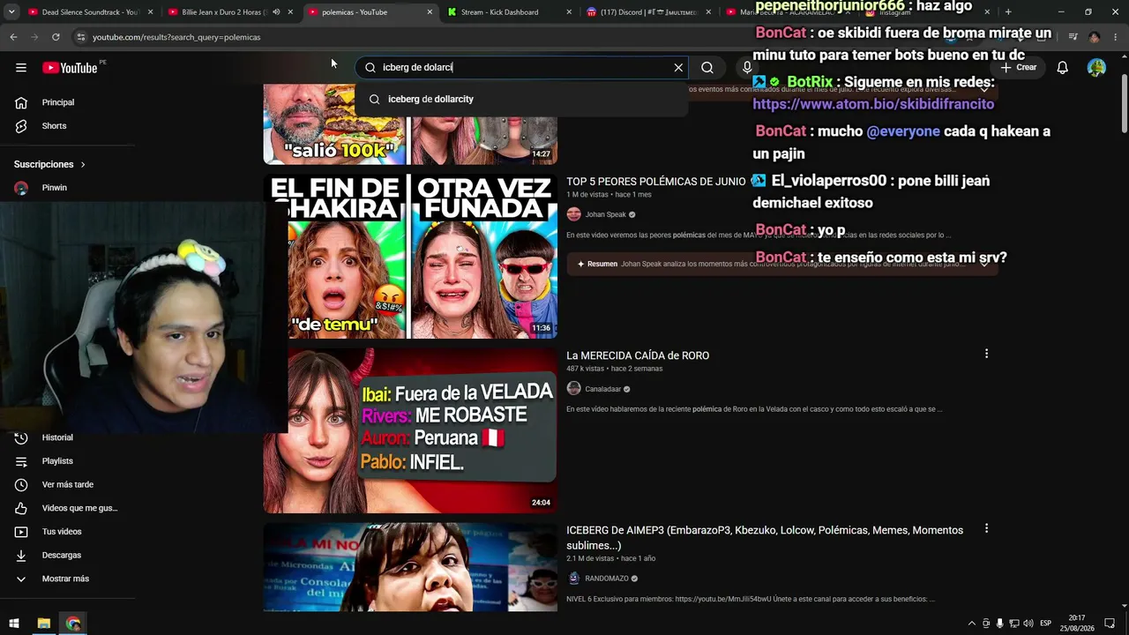Open the ICEBERG De AIMEP3 video title
This screenshot has width=1129, height=635.
coord(765,538)
